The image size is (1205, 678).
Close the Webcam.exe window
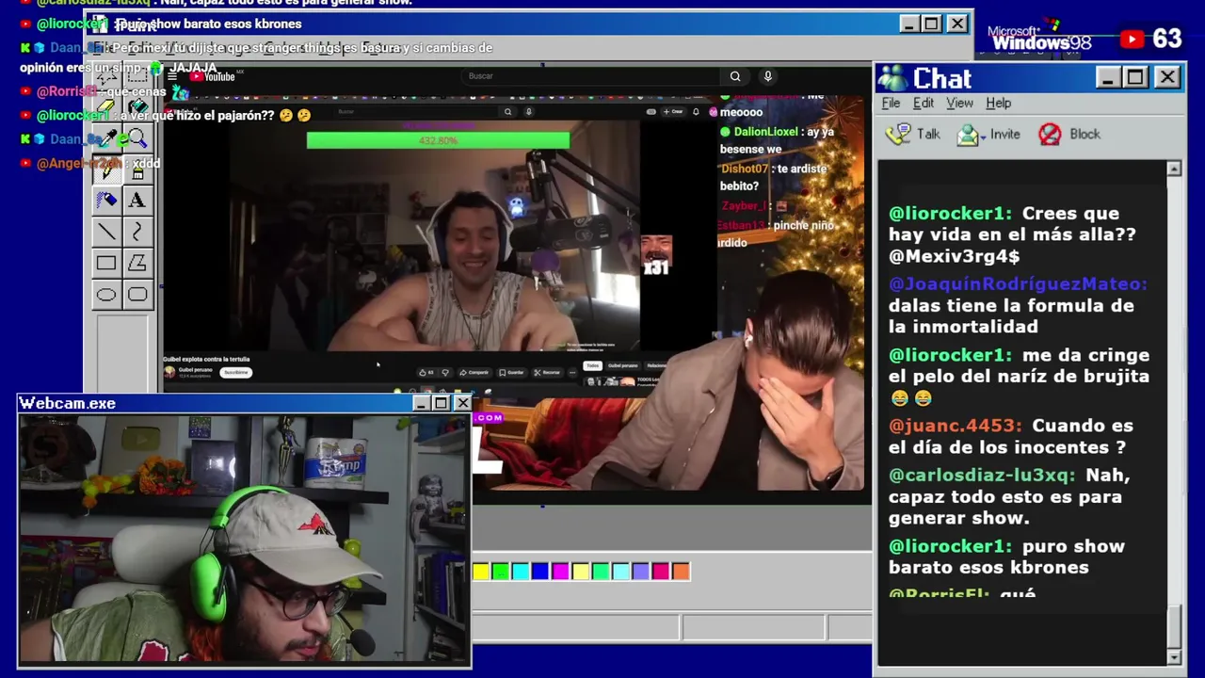pos(462,403)
